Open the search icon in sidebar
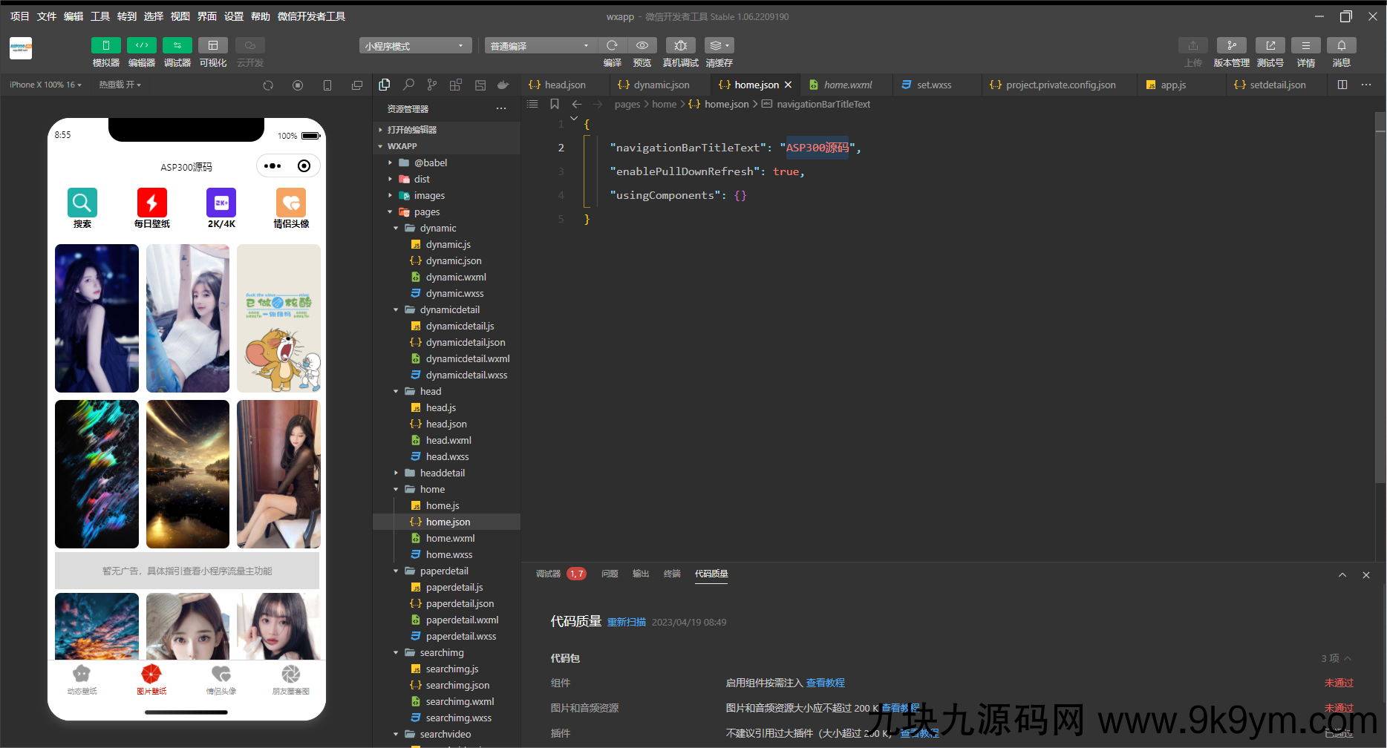 pos(408,85)
